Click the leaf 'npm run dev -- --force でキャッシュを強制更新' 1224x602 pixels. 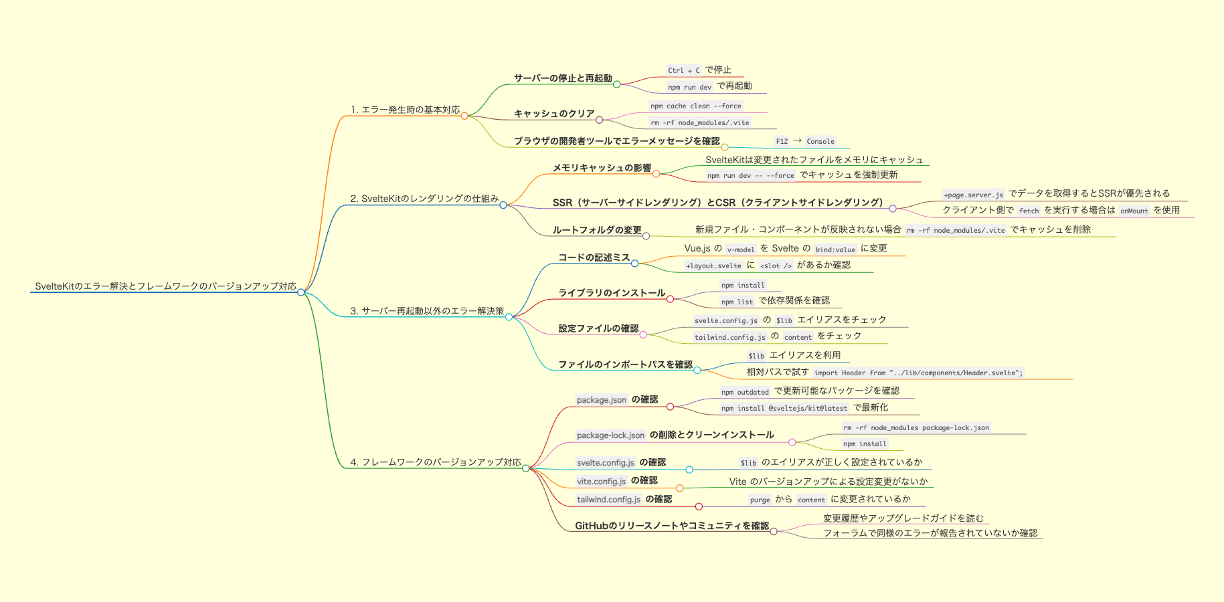(x=802, y=175)
